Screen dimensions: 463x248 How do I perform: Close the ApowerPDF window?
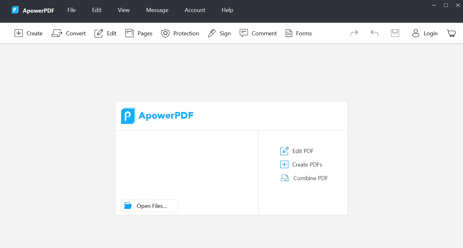[x=458, y=5]
